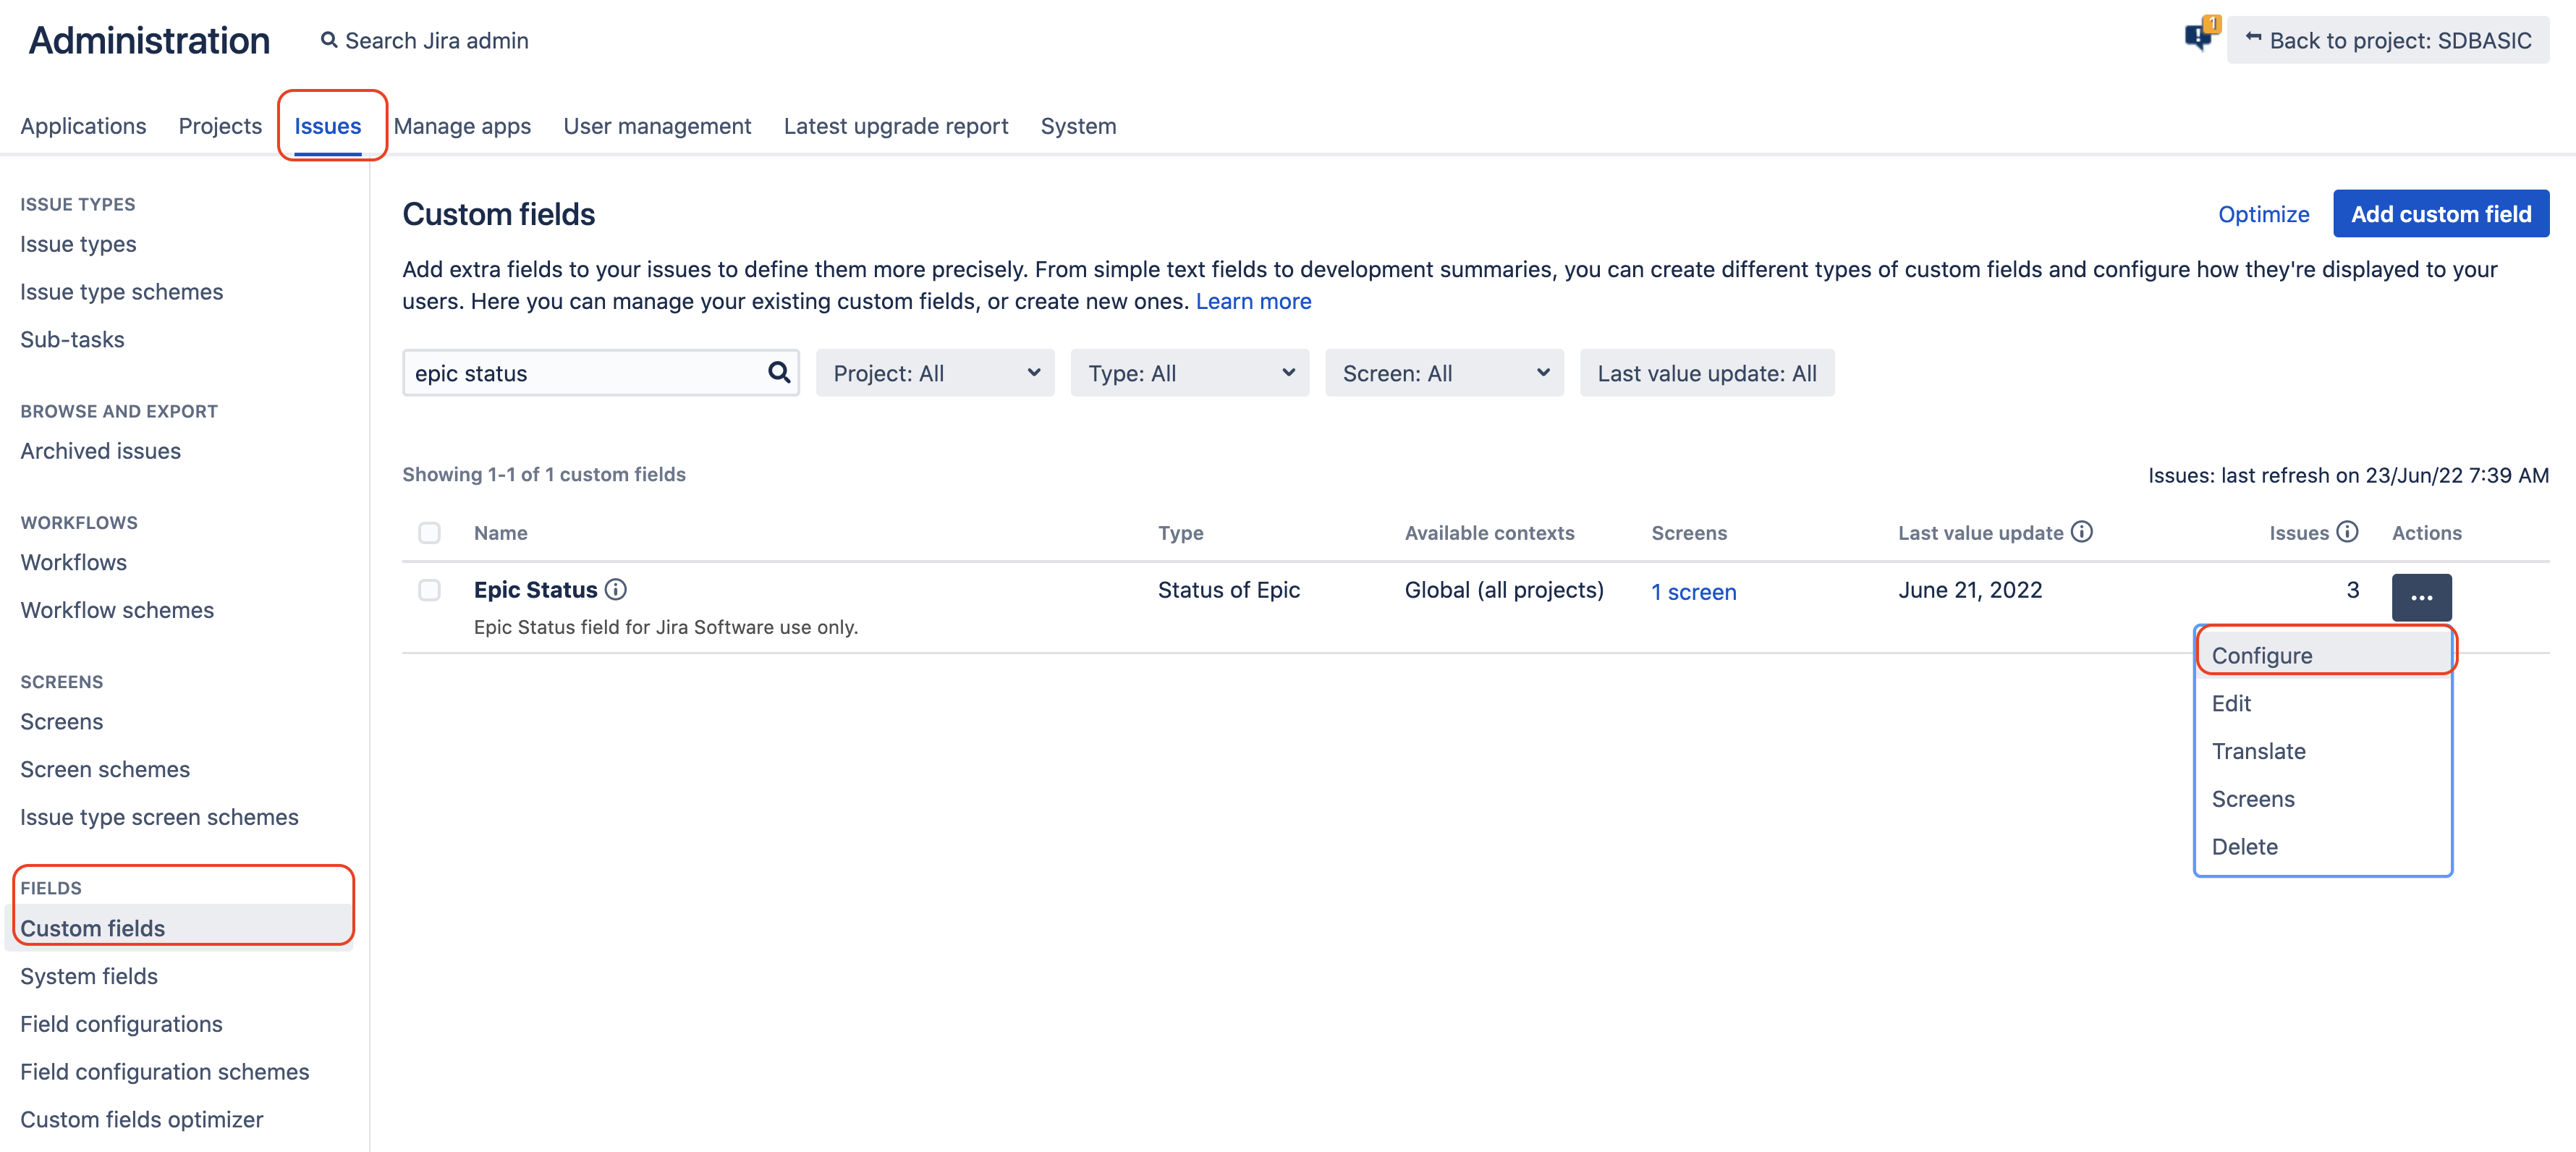Click the Search Jira admin magnifier icon

click(328, 40)
